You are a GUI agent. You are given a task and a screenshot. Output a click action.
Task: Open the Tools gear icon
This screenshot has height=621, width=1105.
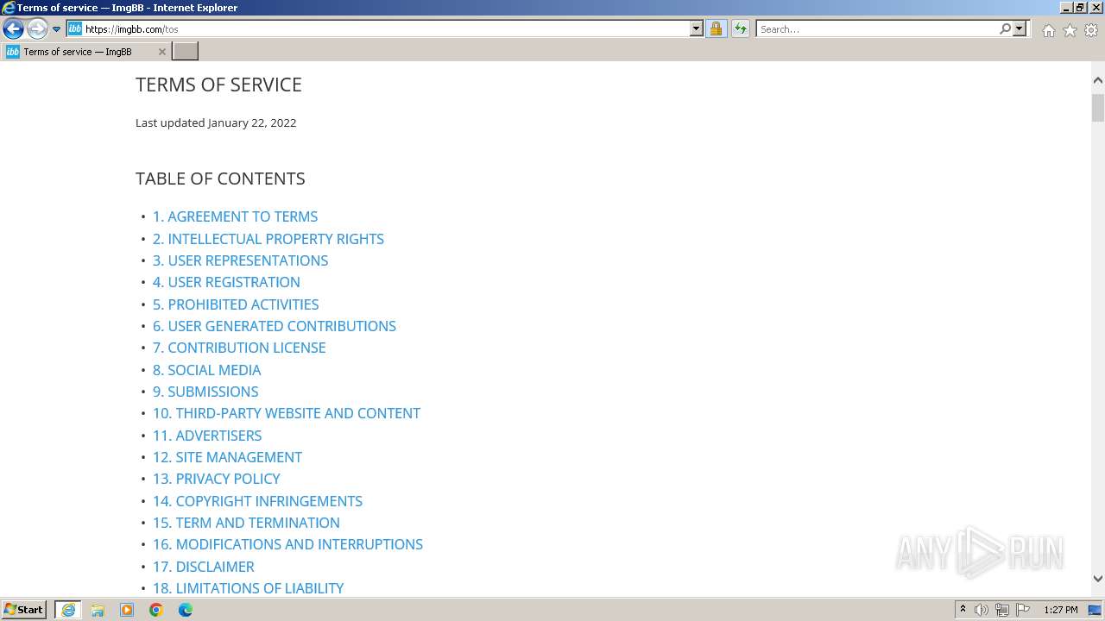[1091, 30]
